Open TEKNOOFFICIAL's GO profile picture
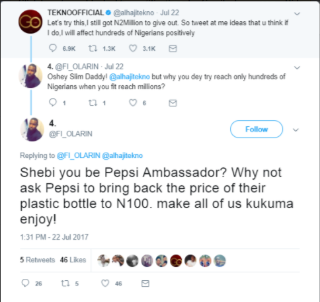Viewport: 320px width, 302px height. tap(30, 22)
